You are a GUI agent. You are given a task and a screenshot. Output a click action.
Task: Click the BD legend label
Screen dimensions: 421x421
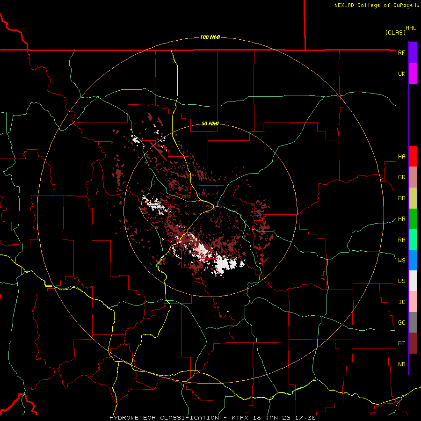[x=401, y=198]
